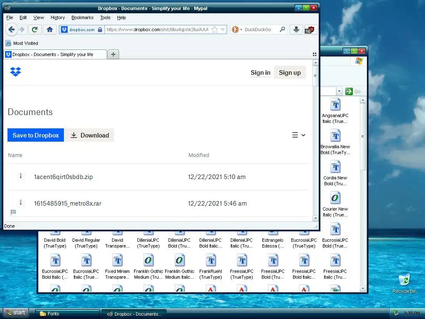
Task: Select Courier New Italic font icon
Action: click(x=335, y=197)
